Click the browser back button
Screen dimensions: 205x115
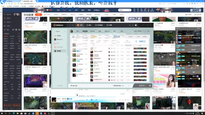[7, 4]
